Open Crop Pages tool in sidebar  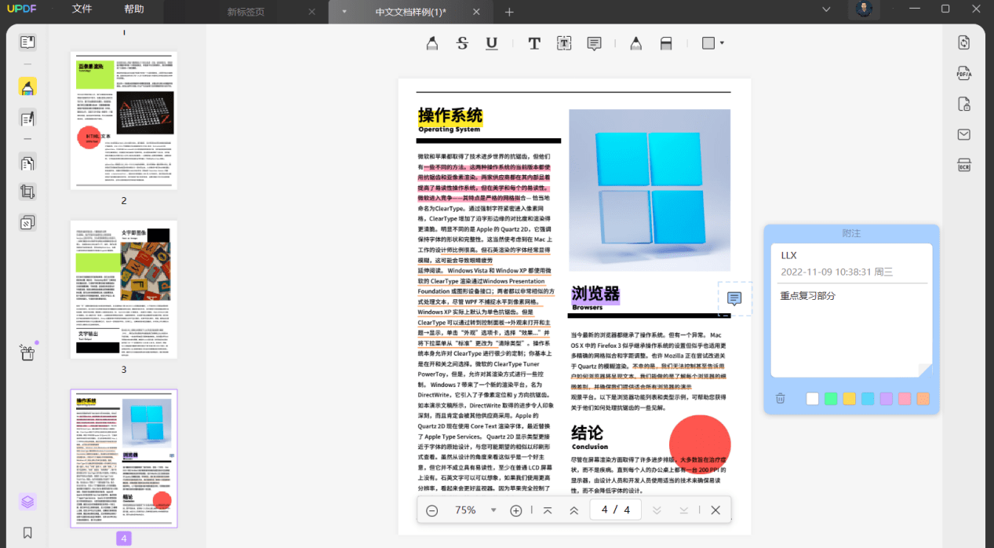[x=27, y=192]
